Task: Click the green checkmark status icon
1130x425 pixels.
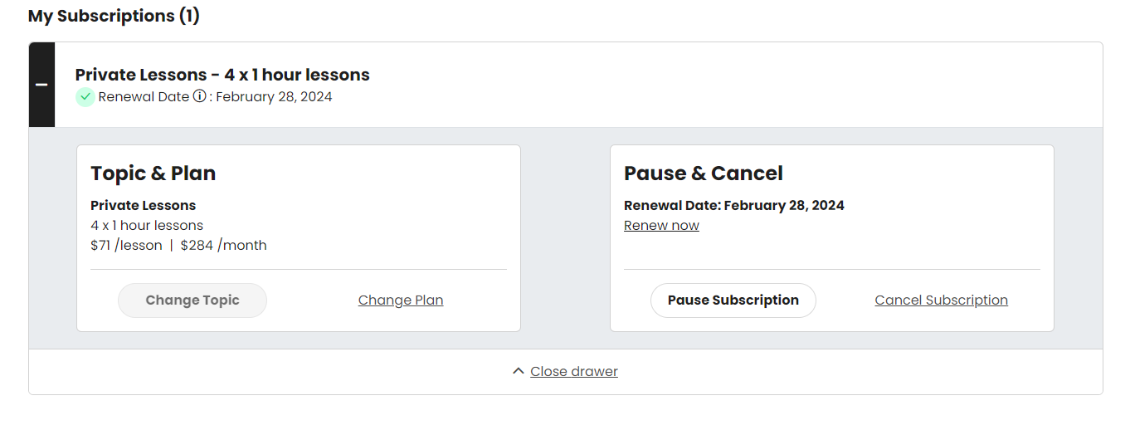Action: (x=85, y=97)
